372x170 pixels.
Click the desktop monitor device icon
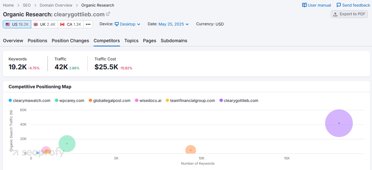117,24
